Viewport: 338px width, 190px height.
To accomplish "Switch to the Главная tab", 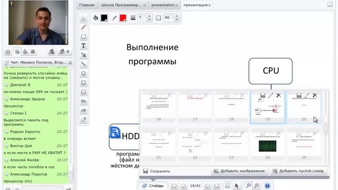I will (87, 5).
